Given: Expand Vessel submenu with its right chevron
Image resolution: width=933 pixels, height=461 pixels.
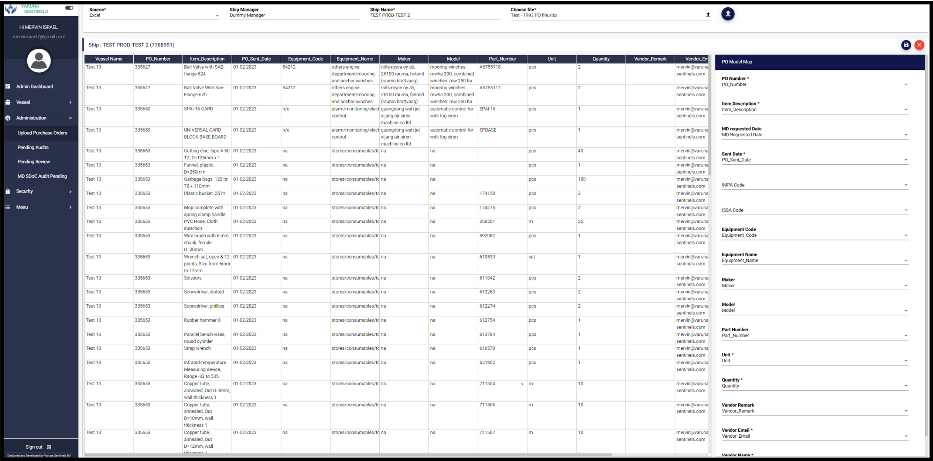Looking at the screenshot, I should tap(70, 103).
